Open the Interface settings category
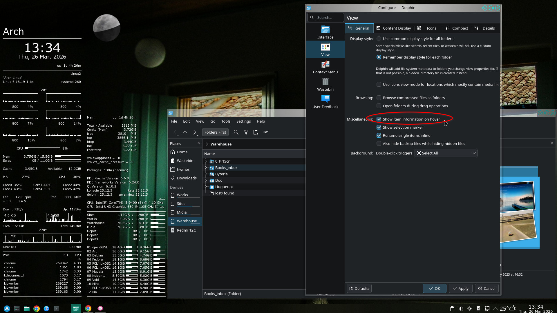Image resolution: width=557 pixels, height=313 pixels. (325, 32)
